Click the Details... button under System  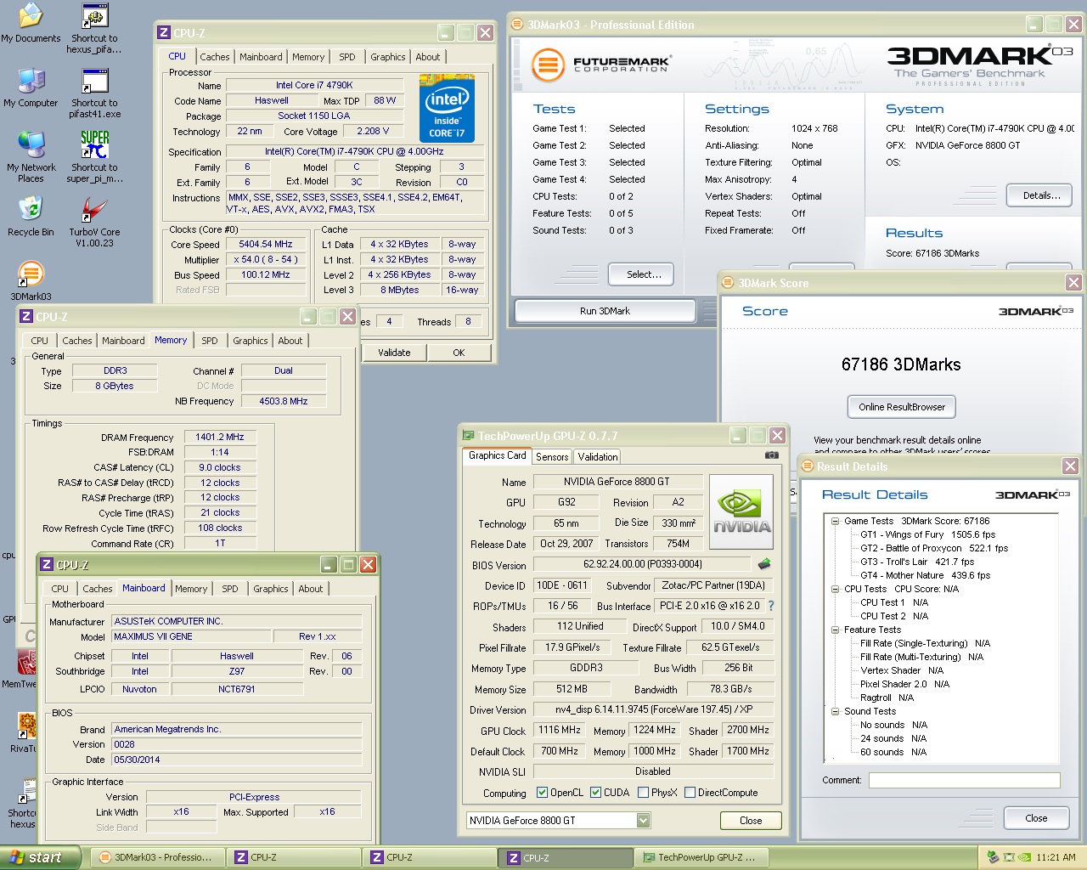click(x=1039, y=195)
